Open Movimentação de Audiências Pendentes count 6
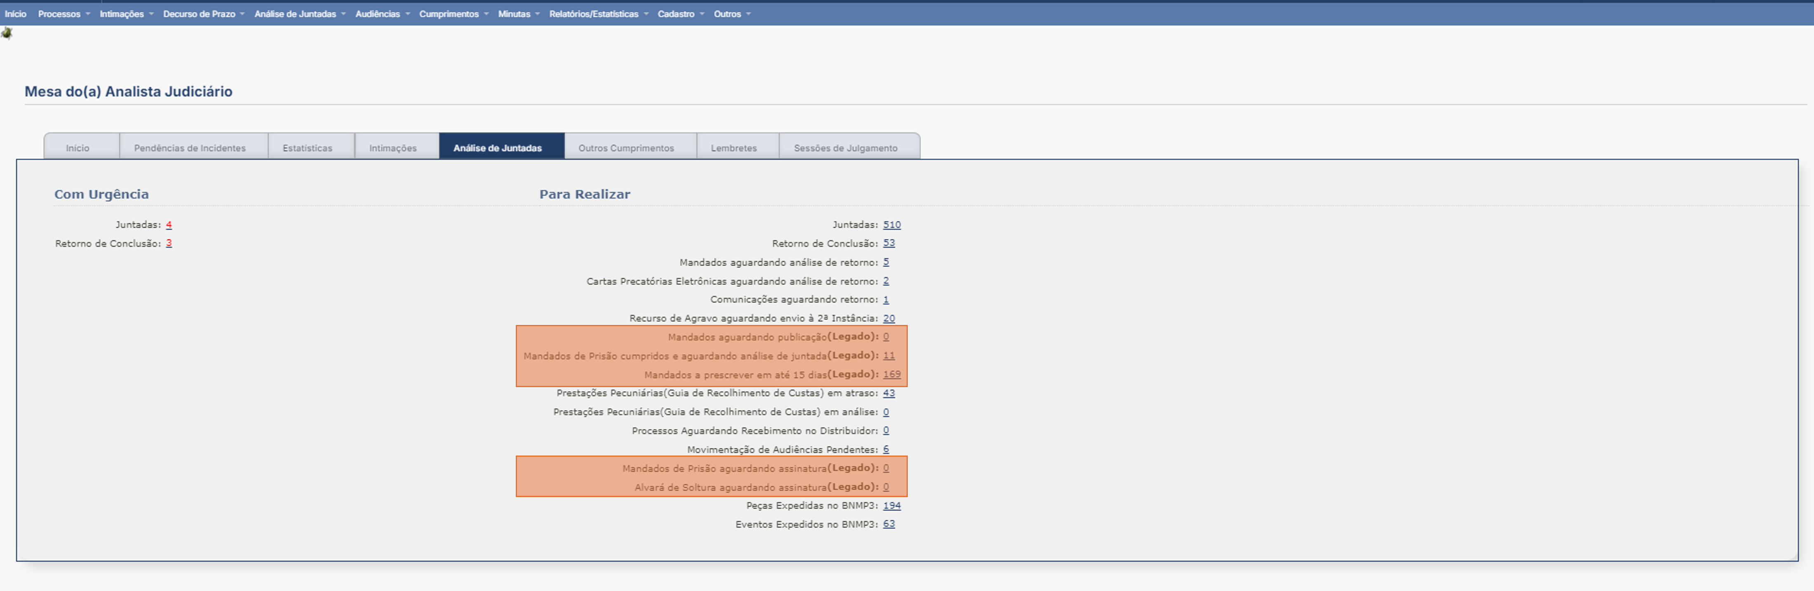The width and height of the screenshot is (1814, 591). tap(886, 449)
